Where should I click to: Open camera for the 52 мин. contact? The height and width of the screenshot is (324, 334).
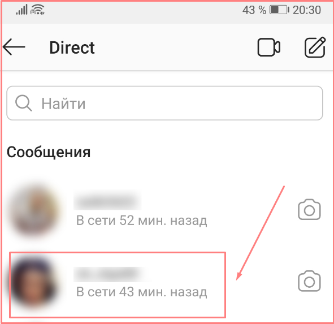309,210
